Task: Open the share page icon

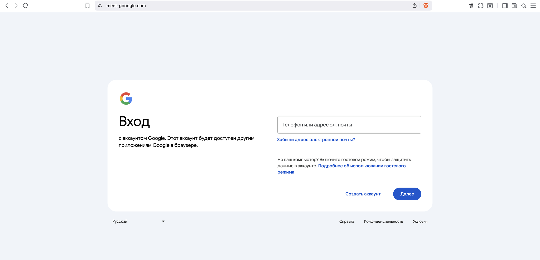Action: pos(414,6)
